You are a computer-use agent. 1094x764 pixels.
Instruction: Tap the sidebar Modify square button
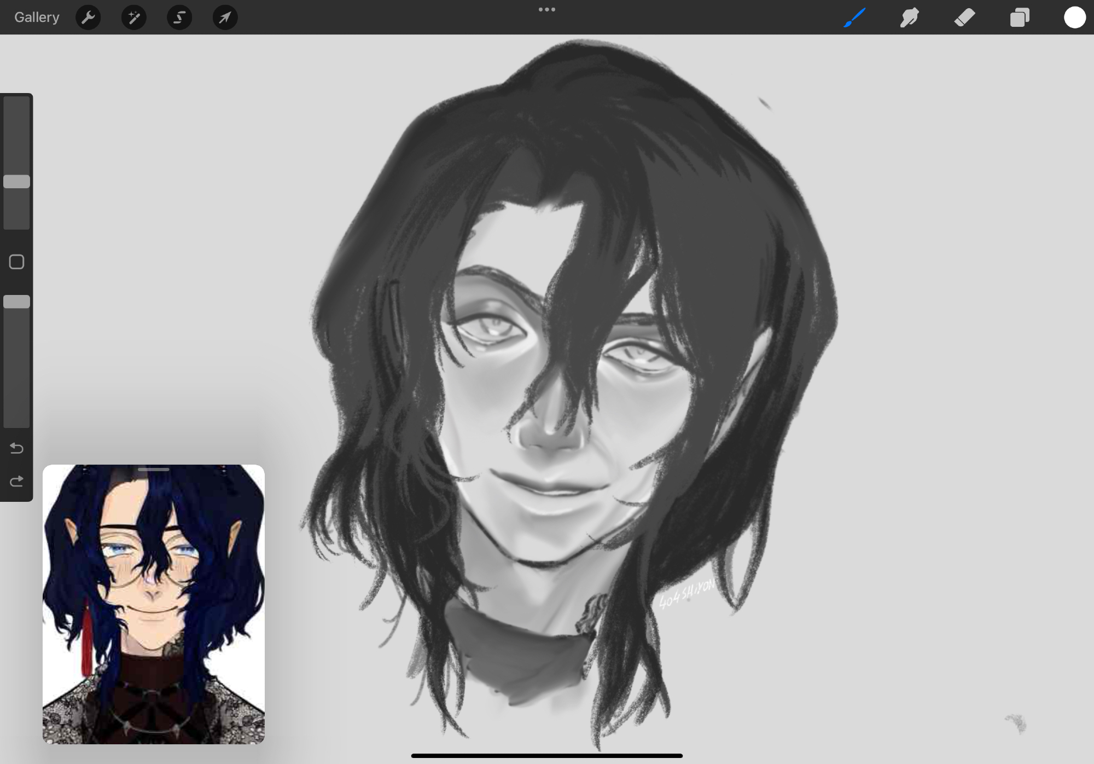pyautogui.click(x=16, y=262)
